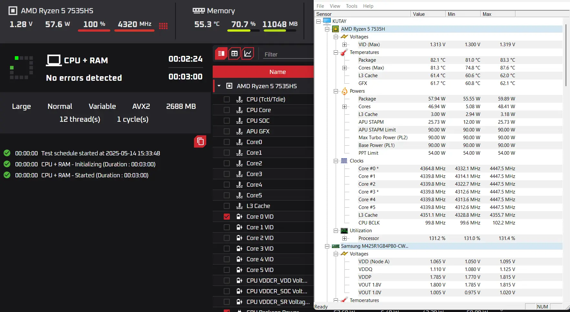This screenshot has height=312, width=570.
Task: Open the Help menu in HWMonitor
Action: [368, 6]
